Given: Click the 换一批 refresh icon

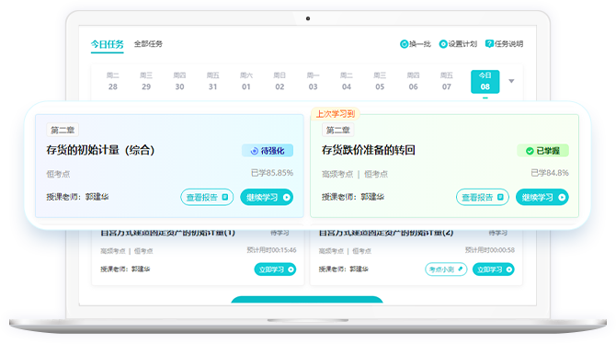Looking at the screenshot, I should 404,44.
